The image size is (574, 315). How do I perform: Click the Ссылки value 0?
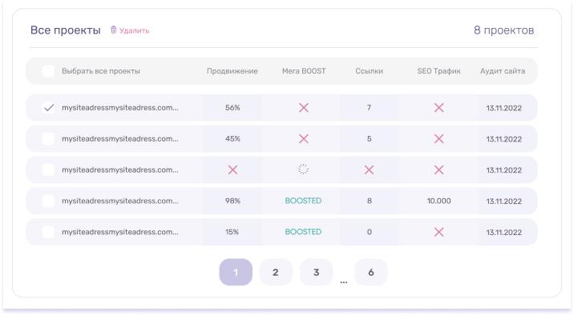[369, 232]
